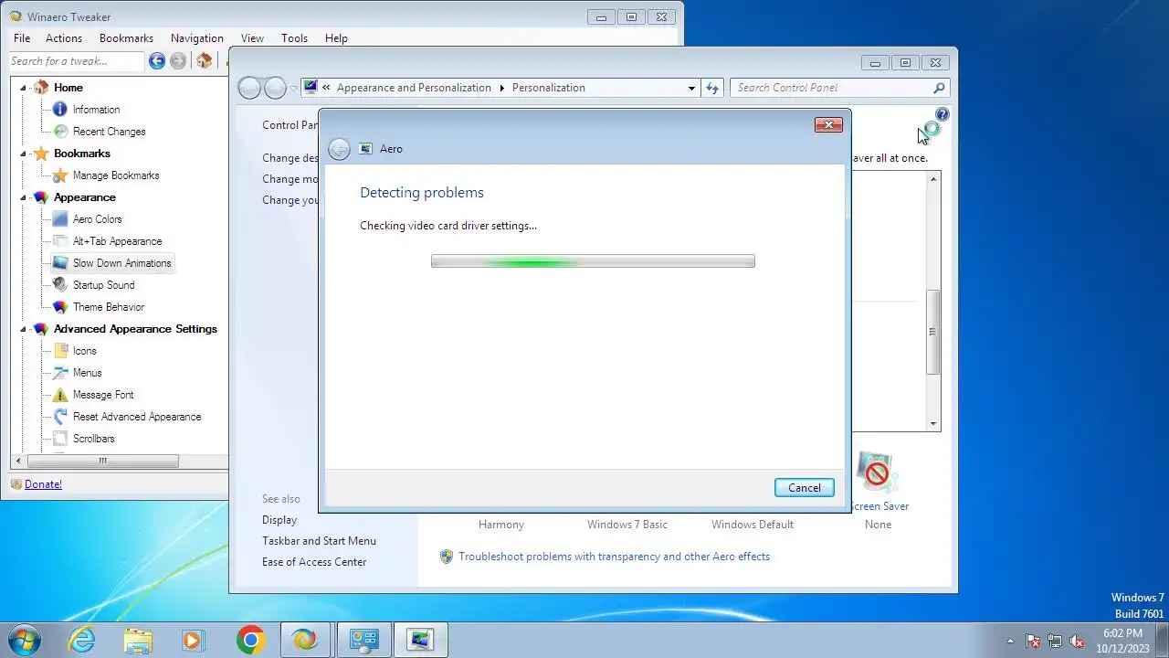1169x658 pixels.
Task: Click the Control Panel back navigation button
Action: tap(249, 88)
